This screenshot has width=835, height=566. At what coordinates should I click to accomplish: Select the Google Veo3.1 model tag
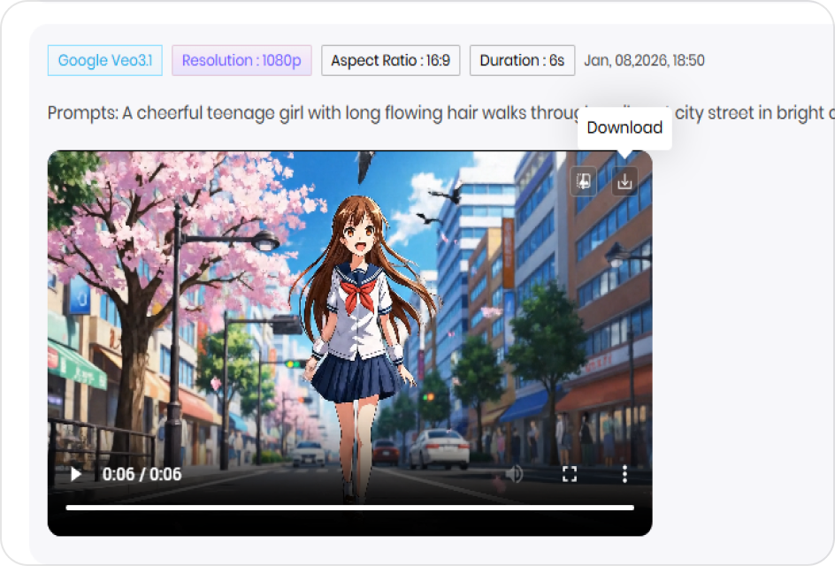[x=104, y=60]
